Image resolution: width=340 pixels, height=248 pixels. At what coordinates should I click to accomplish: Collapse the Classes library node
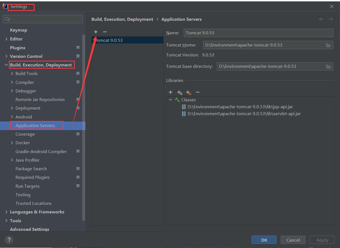170,100
